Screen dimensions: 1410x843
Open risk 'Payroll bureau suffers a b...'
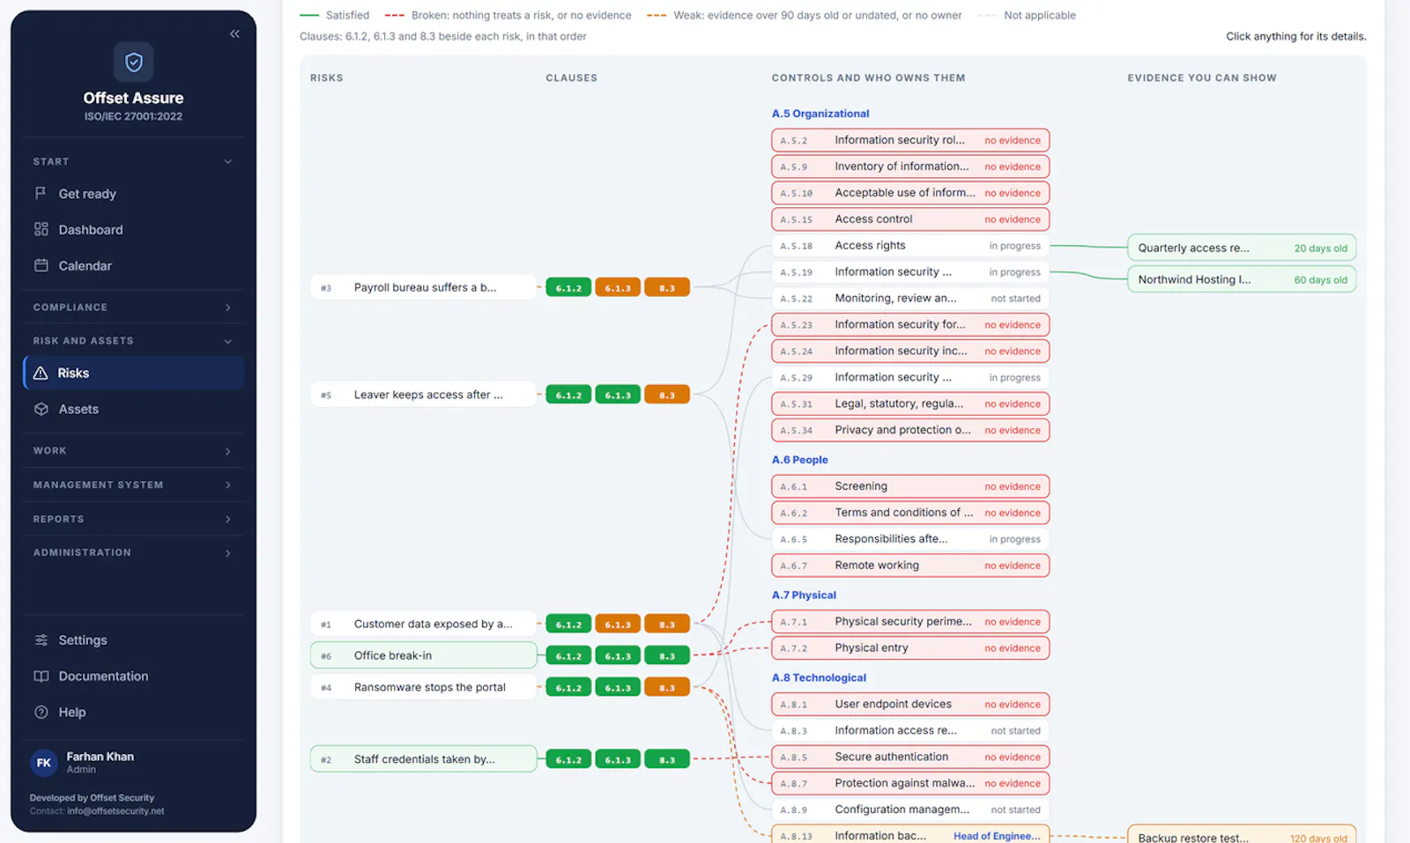(x=423, y=287)
